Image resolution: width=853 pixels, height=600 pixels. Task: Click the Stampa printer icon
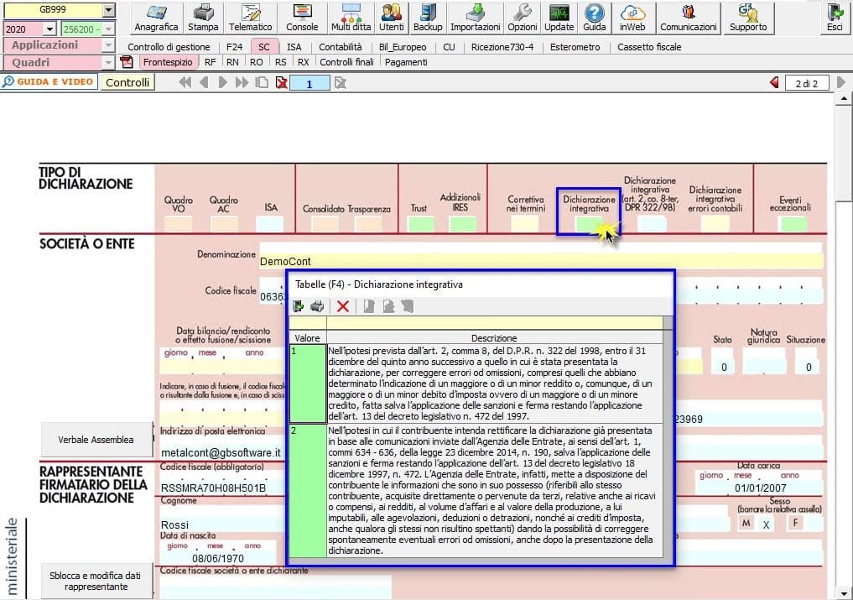click(x=203, y=18)
